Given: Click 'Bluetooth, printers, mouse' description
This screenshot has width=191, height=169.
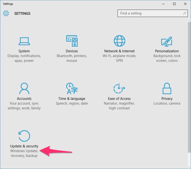Looking at the screenshot, I should (x=72, y=58).
